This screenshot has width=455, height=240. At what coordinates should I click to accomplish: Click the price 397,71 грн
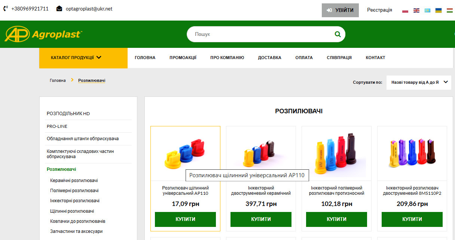pyautogui.click(x=261, y=204)
